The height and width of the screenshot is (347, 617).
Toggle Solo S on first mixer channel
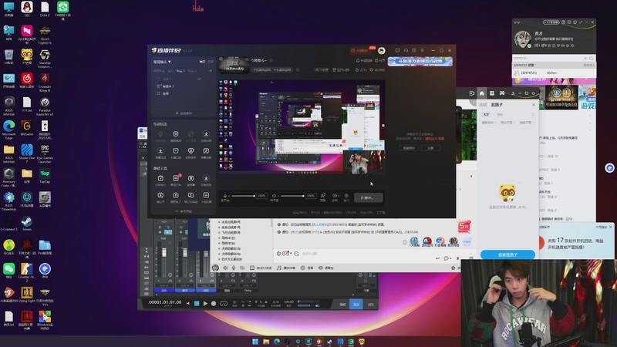click(167, 227)
